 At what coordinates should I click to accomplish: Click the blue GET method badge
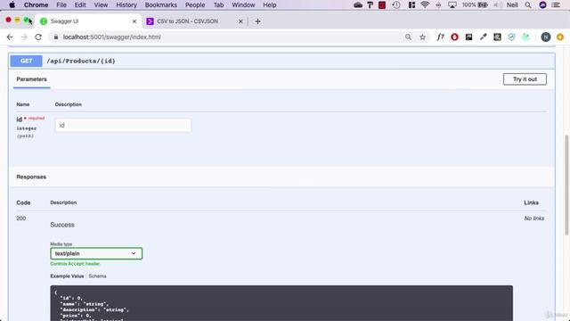coord(26,61)
